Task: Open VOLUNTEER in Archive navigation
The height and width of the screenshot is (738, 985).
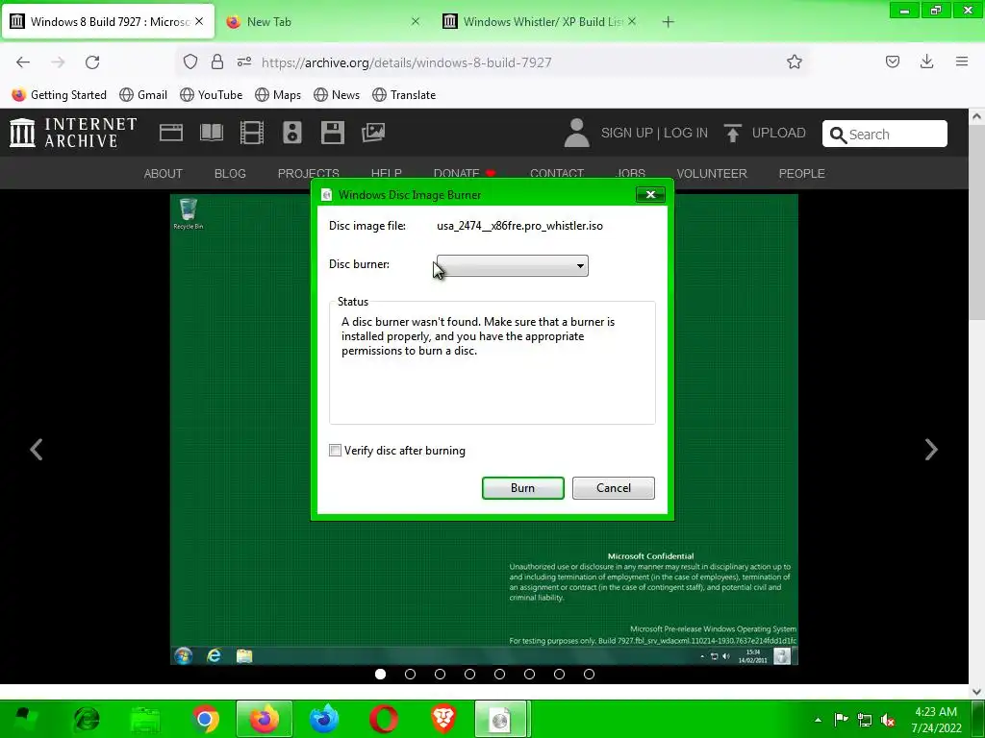Action: click(712, 173)
